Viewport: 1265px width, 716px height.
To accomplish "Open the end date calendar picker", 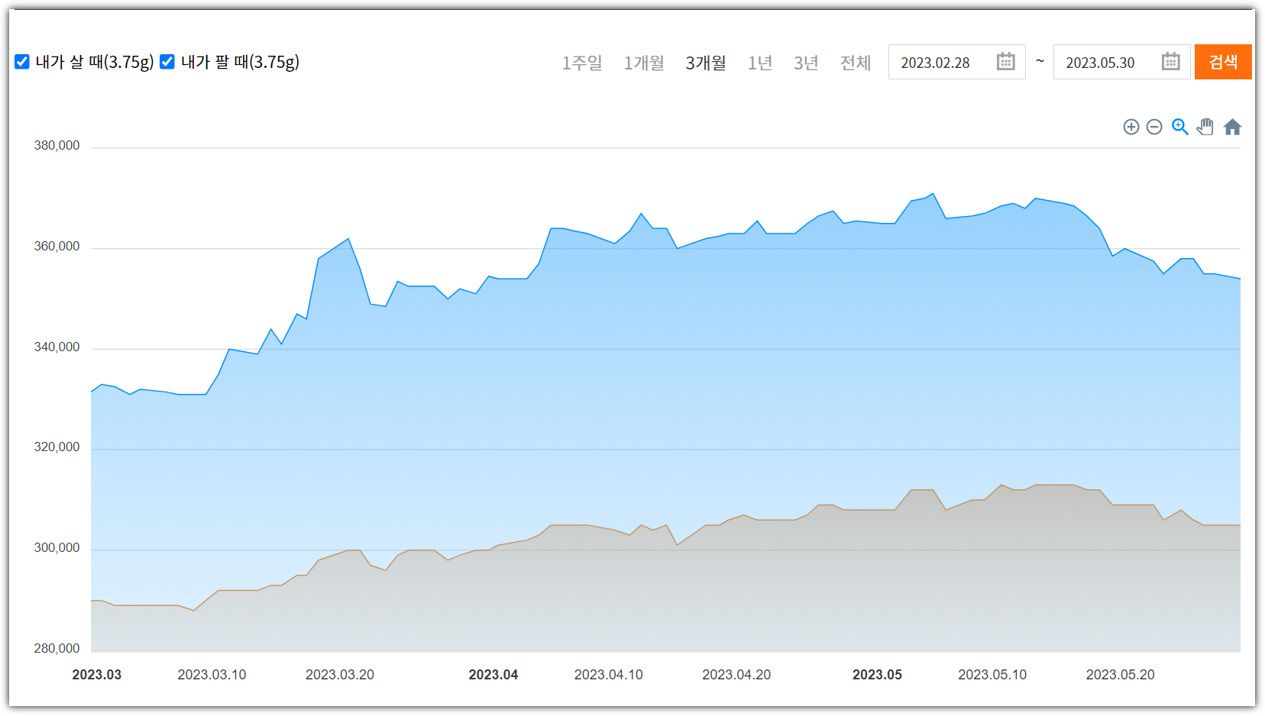I will point(1171,62).
